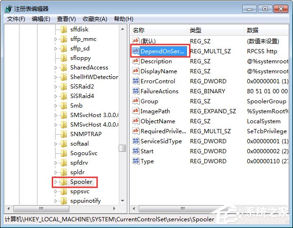The height and width of the screenshot is (228, 293).
Task: Expand the ShellHWDetection tree node
Action: [x=56, y=77]
